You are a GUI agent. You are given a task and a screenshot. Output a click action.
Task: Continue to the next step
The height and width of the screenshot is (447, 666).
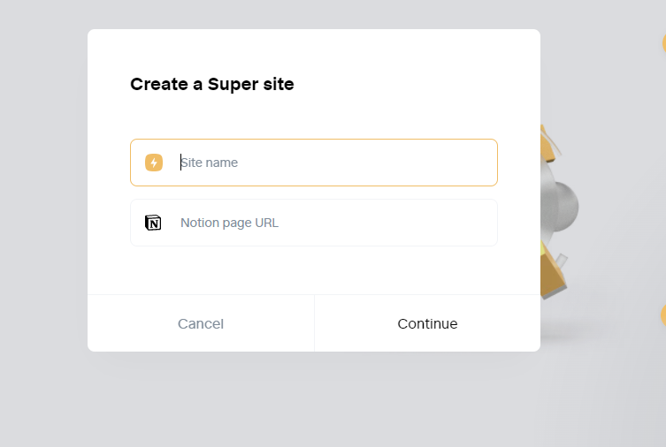coord(427,323)
